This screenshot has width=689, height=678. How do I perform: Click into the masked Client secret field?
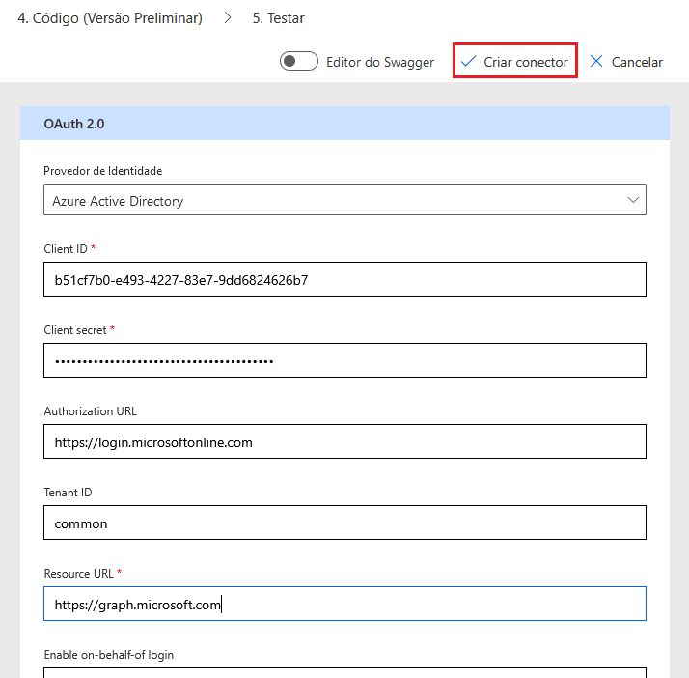344,361
